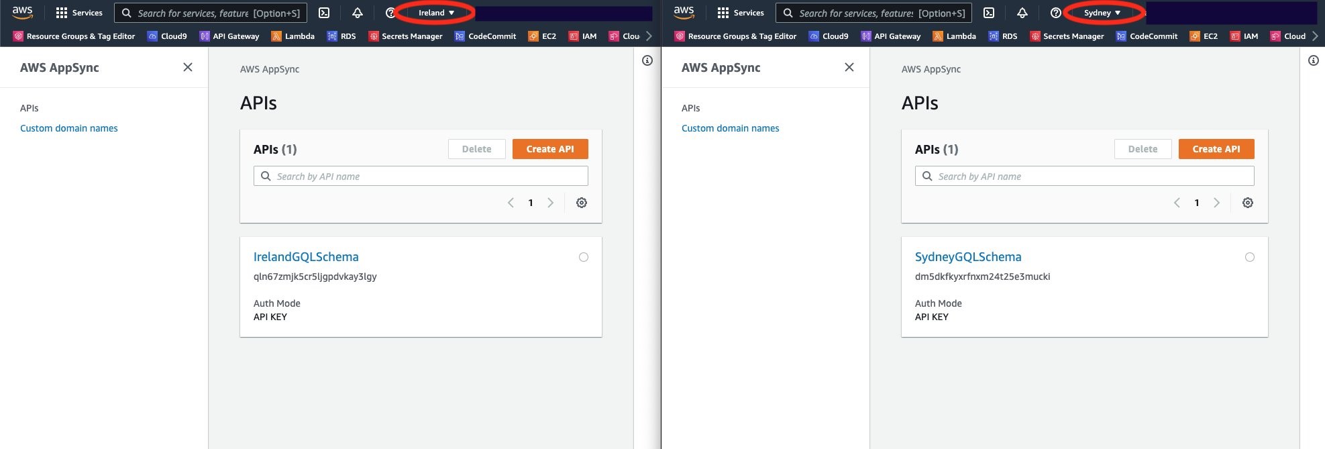Viewport: 1325px width, 449px height.
Task: Open the help icon in the Sydney window
Action: click(x=1056, y=13)
